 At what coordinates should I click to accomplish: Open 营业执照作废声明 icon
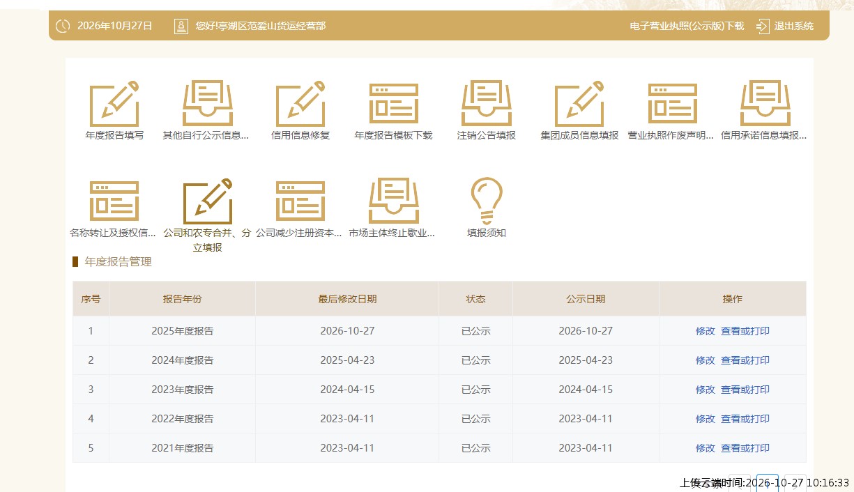[672, 104]
